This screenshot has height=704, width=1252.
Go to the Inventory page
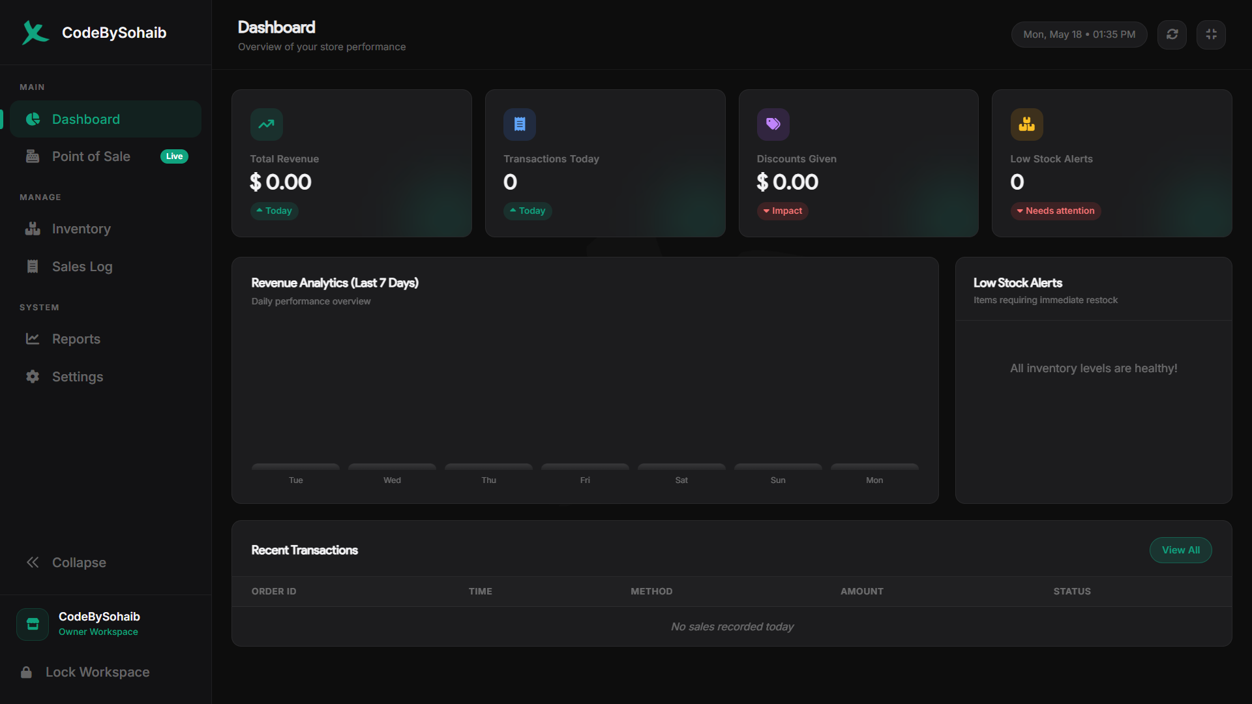(x=106, y=229)
